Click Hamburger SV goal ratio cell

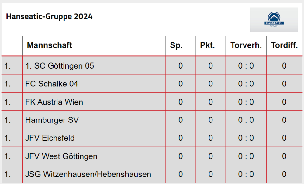click(x=246, y=120)
